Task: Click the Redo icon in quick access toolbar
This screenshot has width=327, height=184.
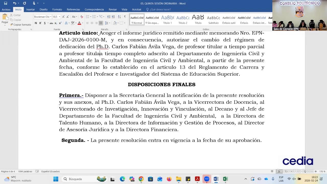Action: (25, 3)
